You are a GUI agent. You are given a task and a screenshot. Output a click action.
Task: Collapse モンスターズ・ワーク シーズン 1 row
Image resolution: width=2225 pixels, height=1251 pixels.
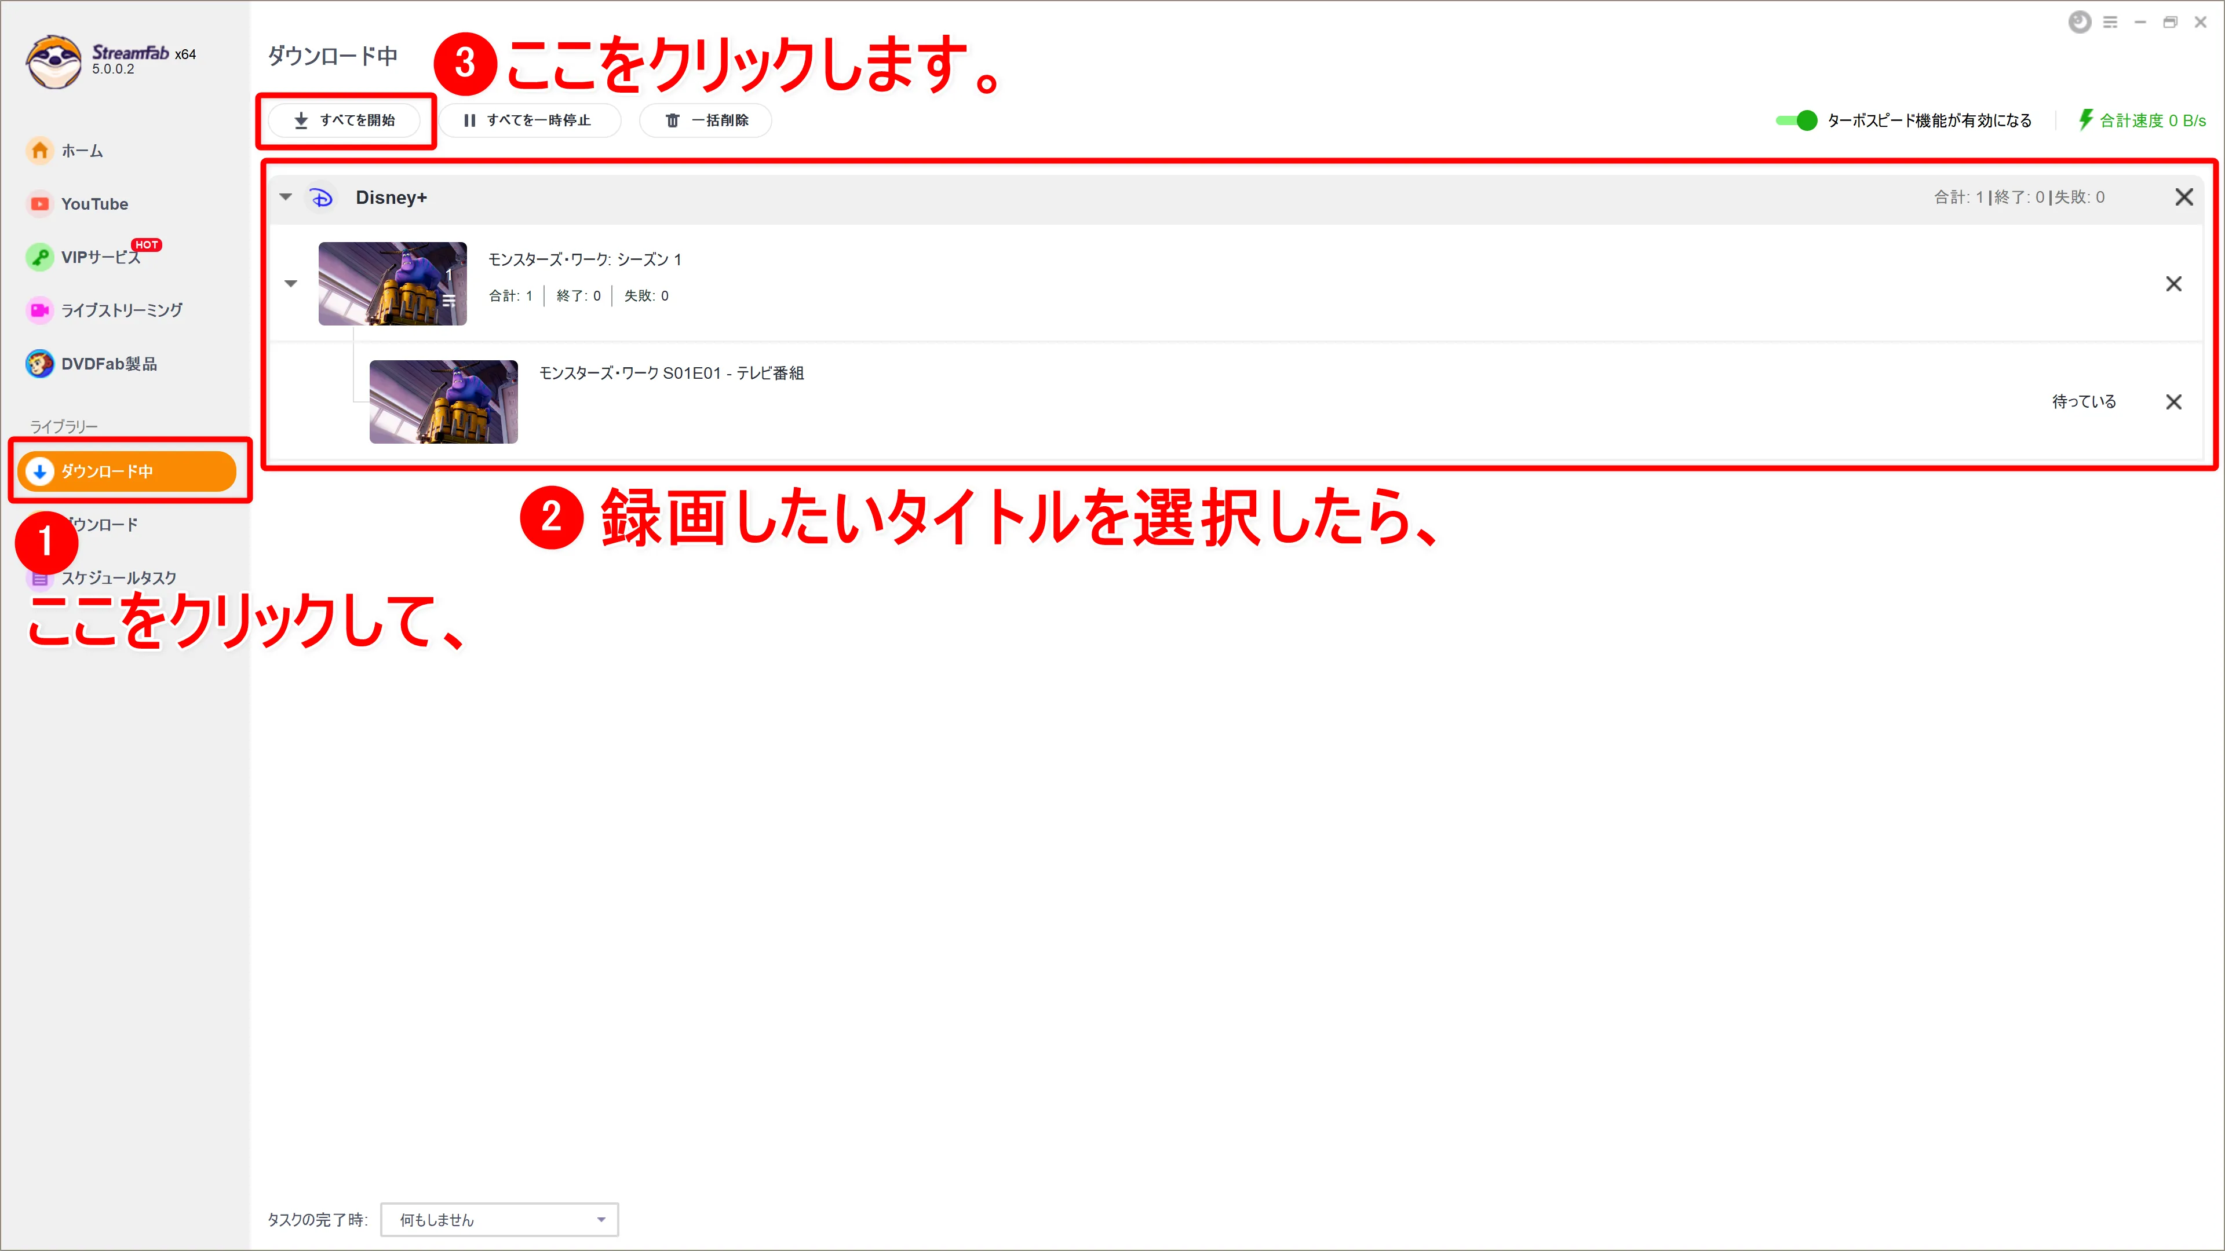(x=291, y=283)
